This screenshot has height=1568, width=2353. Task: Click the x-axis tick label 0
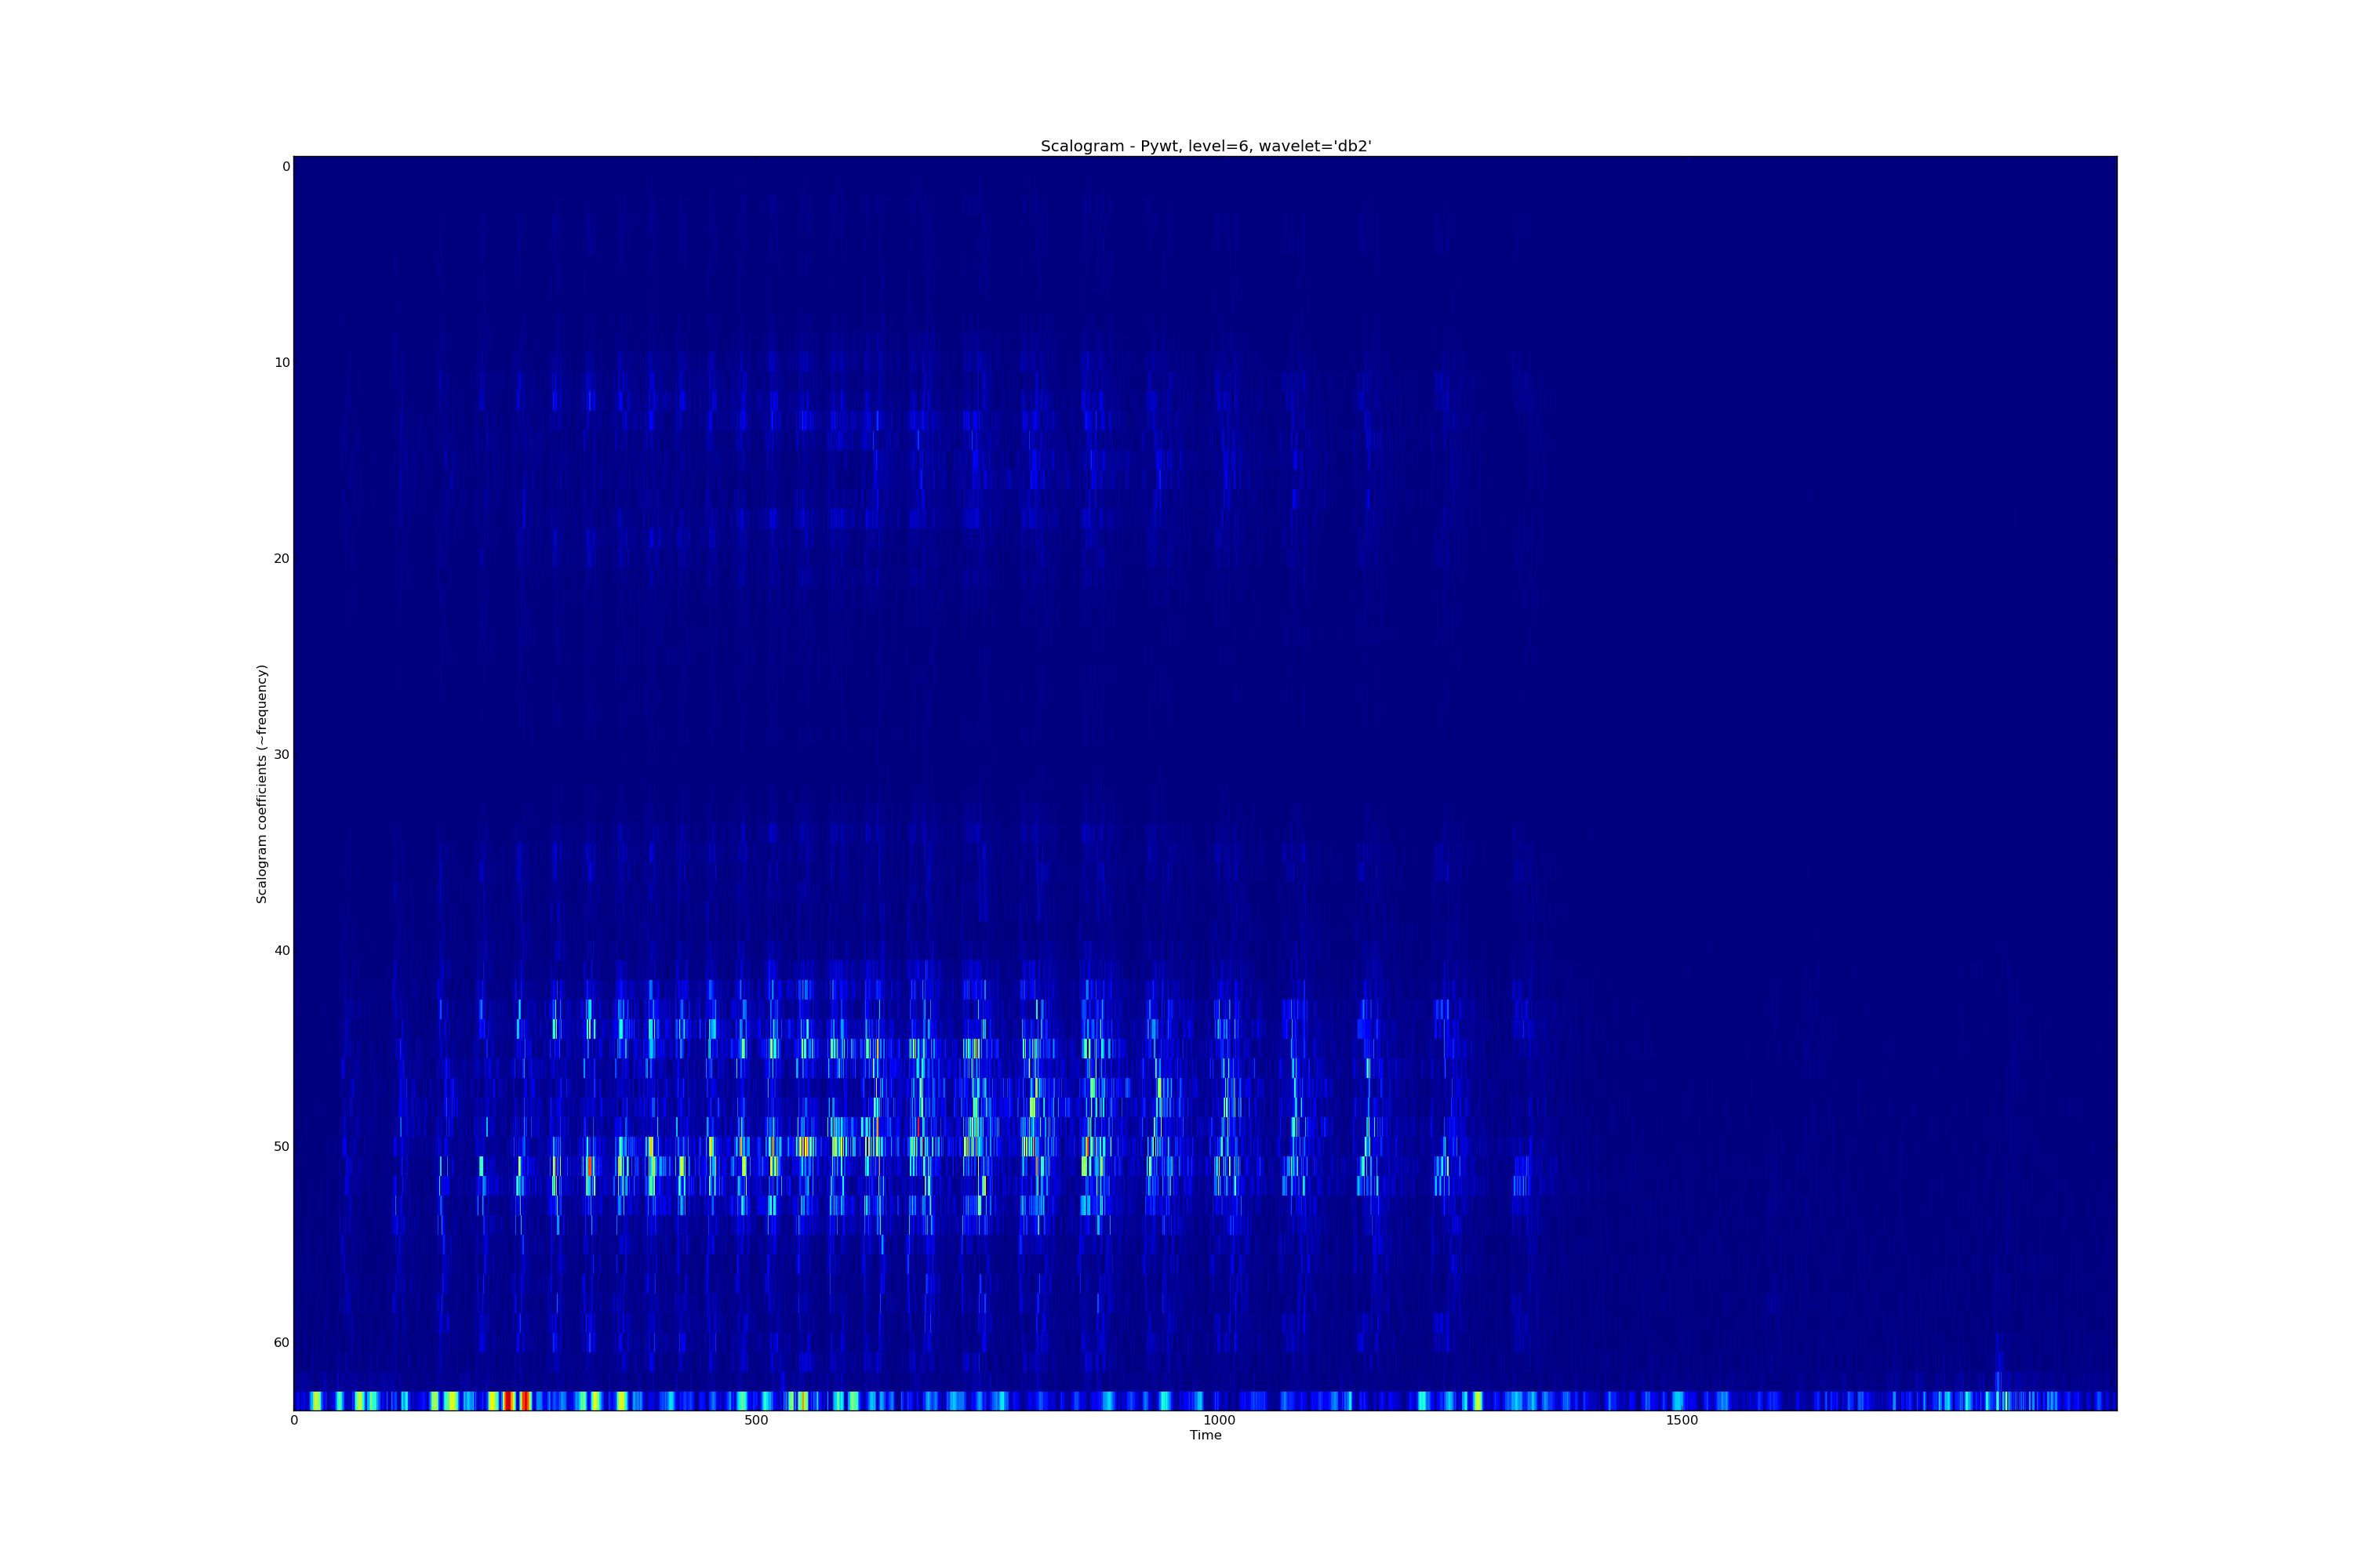point(294,1420)
